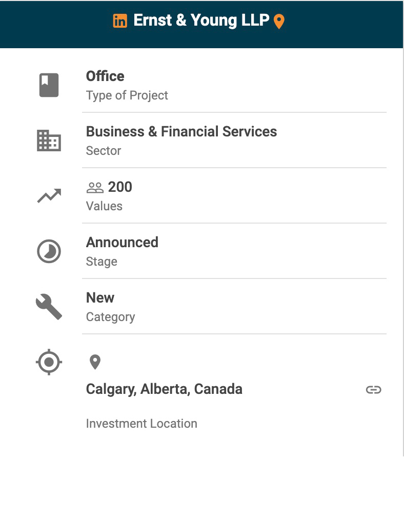Click the orange map pin in header
404x519 pixels.
[279, 22]
